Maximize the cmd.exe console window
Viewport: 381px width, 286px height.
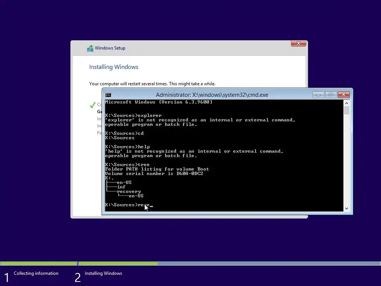(x=331, y=95)
